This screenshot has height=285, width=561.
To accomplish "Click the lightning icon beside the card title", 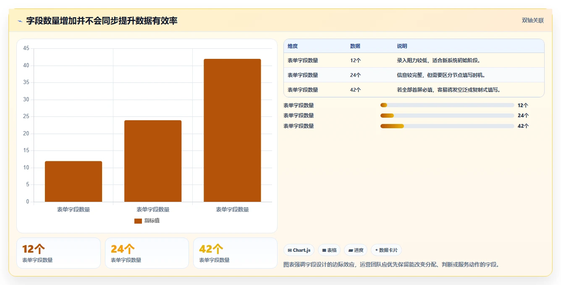I will click(20, 21).
